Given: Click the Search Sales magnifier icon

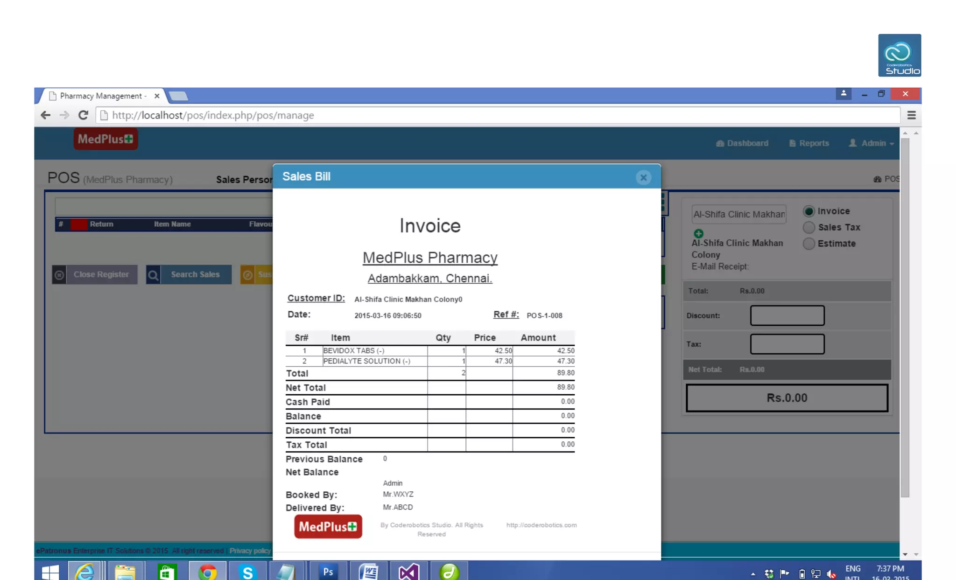Looking at the screenshot, I should (153, 275).
